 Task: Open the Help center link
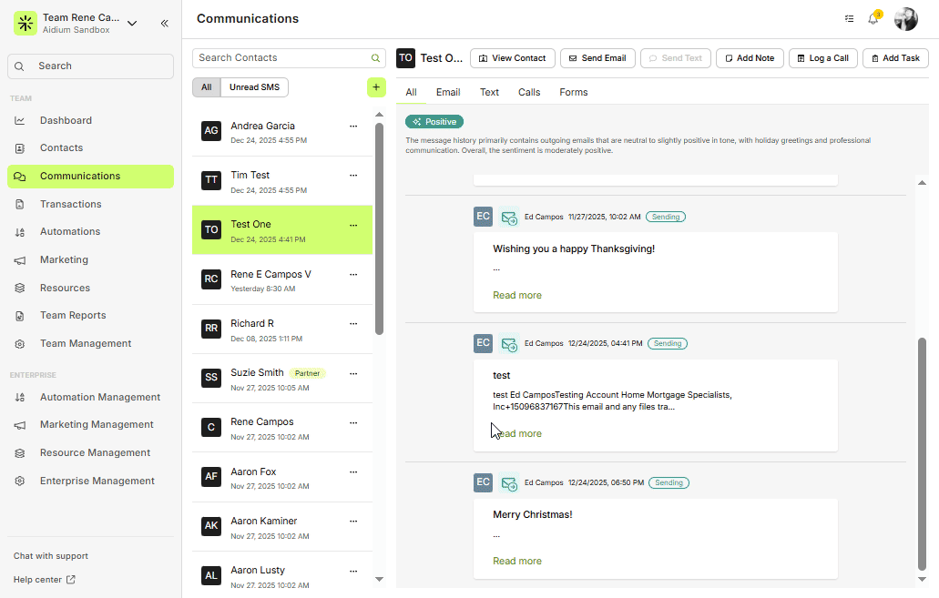(44, 580)
